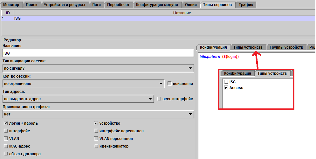Screen dimensions: 316x159
Task: Open the Группы устройств tab
Action: (286, 47)
